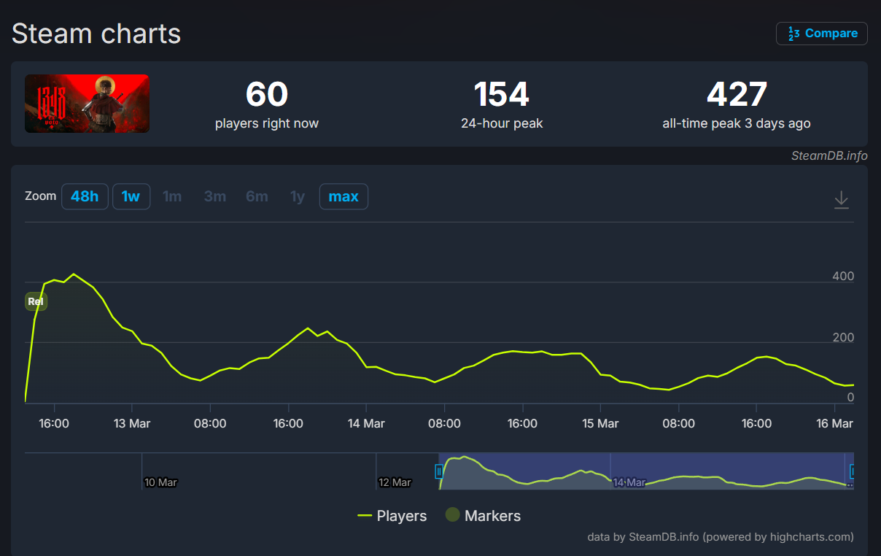
Task: Select the 6m zoom option
Action: 257,196
